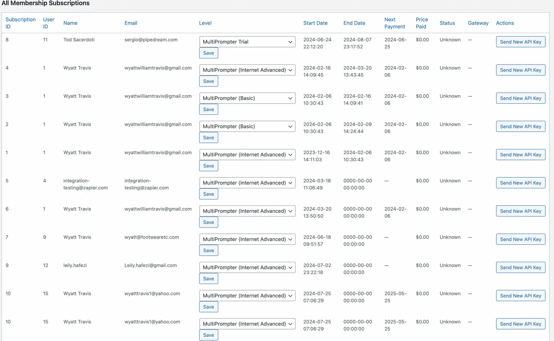
Task: Send New API Key for subscription ID 1
Action: point(520,154)
